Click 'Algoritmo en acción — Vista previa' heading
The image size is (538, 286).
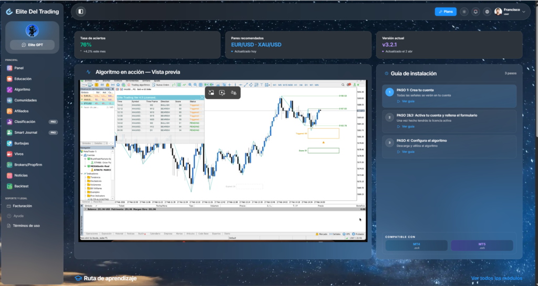(x=138, y=72)
